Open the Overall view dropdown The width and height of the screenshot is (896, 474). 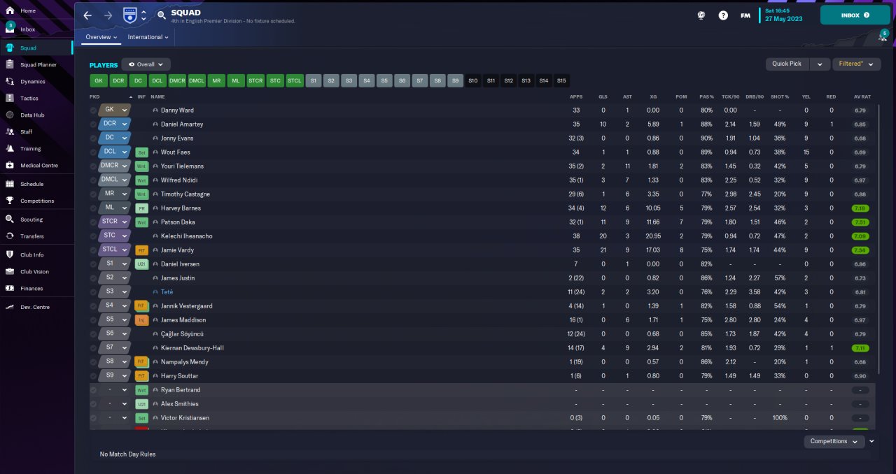pyautogui.click(x=146, y=64)
